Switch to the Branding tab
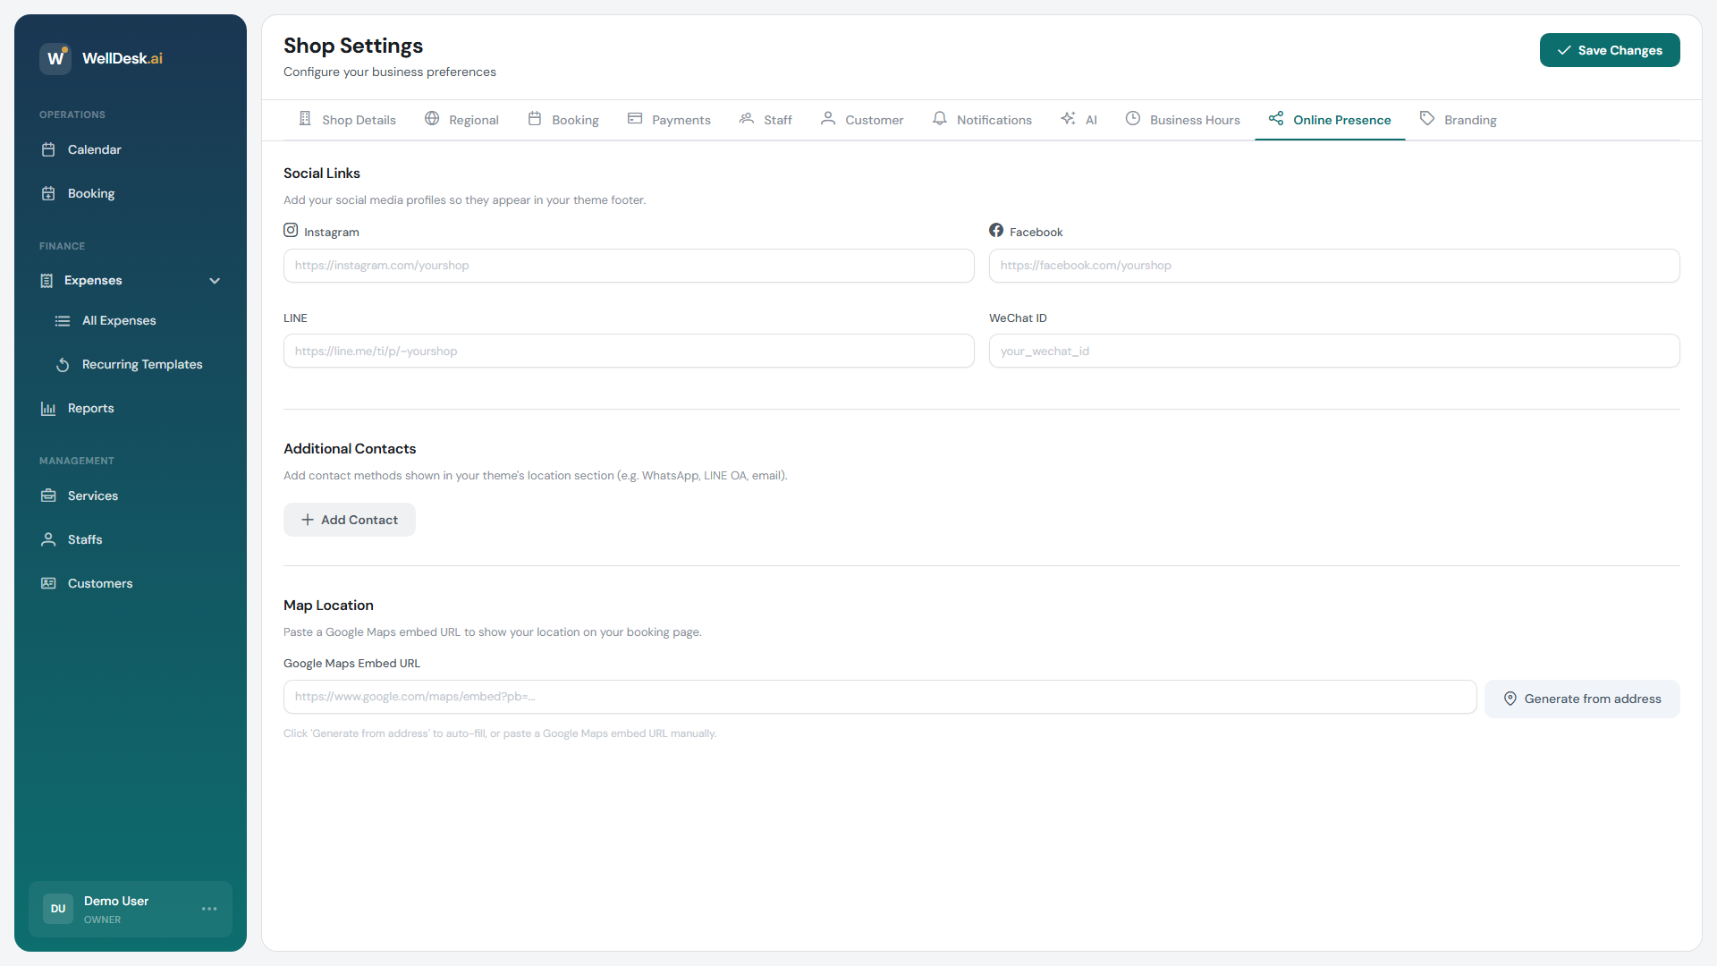Screen dimensions: 1717x966 point(1459,119)
